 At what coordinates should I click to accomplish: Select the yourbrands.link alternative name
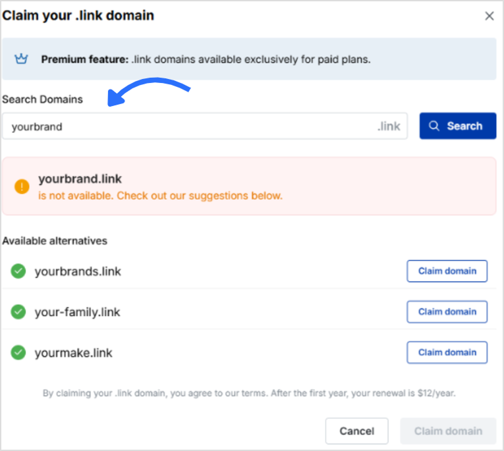click(x=78, y=271)
